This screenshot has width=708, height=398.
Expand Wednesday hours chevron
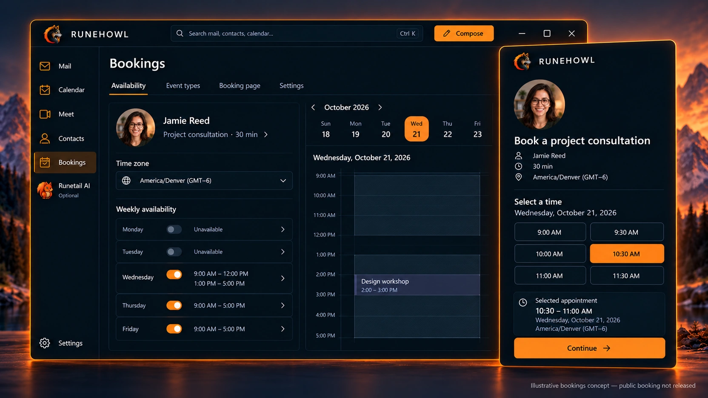click(x=283, y=278)
